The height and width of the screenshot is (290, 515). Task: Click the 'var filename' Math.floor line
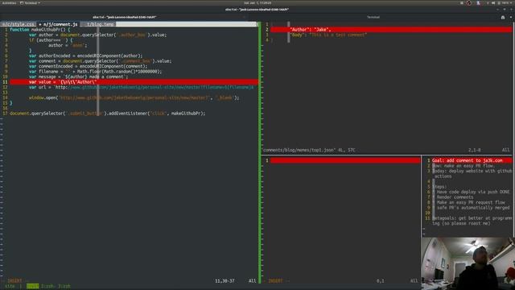click(95, 72)
